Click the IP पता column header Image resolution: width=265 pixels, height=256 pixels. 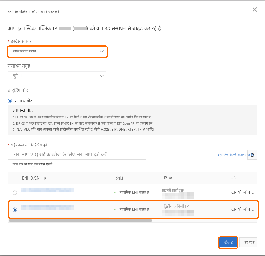pos(169,178)
